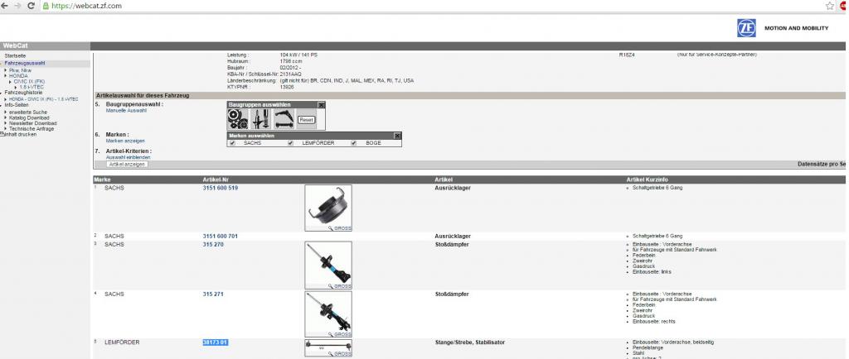Image resolution: width=849 pixels, height=359 pixels.
Task: Go back using the browser back arrow
Action: [7, 6]
